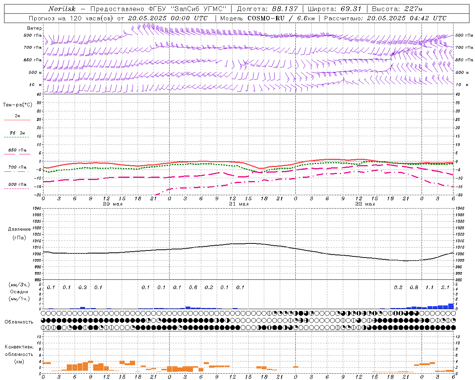Click the "Осадки" precipitation label

19,292
